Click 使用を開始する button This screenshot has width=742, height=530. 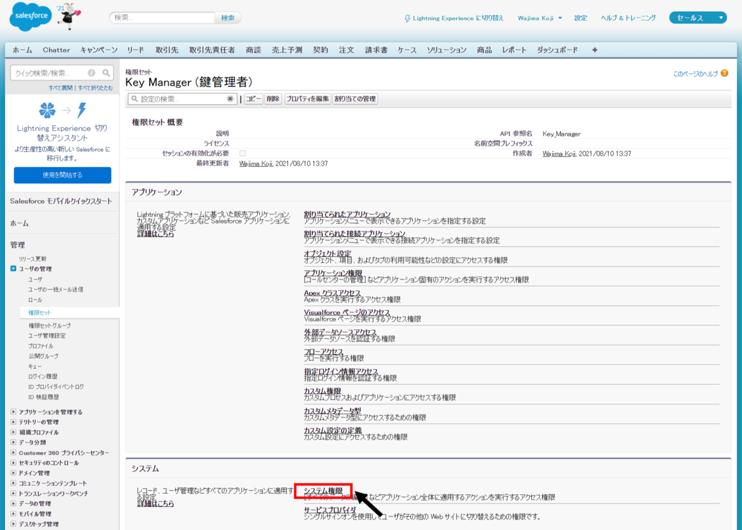(x=62, y=175)
